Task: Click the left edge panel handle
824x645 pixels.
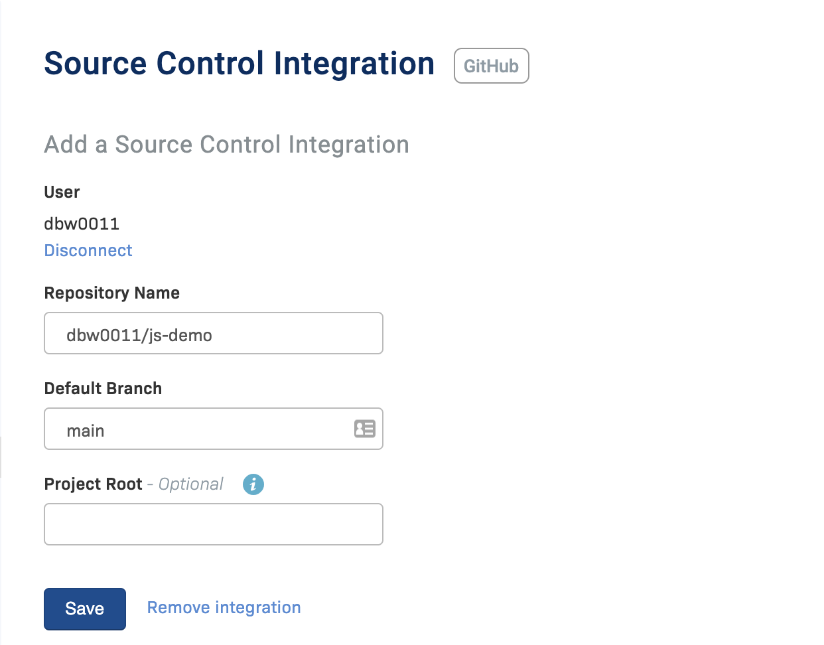Action: [x=1, y=457]
